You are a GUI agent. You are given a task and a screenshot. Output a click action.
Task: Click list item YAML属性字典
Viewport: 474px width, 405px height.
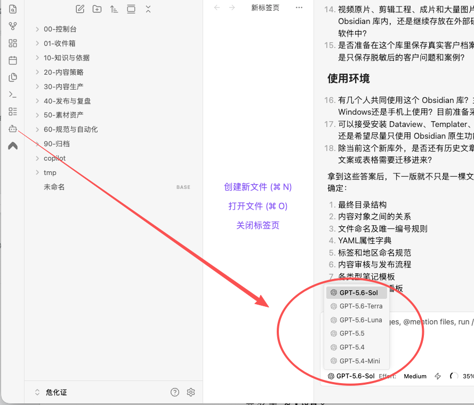(x=365, y=241)
